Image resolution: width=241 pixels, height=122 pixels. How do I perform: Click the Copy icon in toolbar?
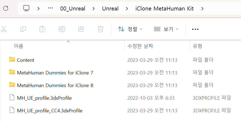point(23,29)
